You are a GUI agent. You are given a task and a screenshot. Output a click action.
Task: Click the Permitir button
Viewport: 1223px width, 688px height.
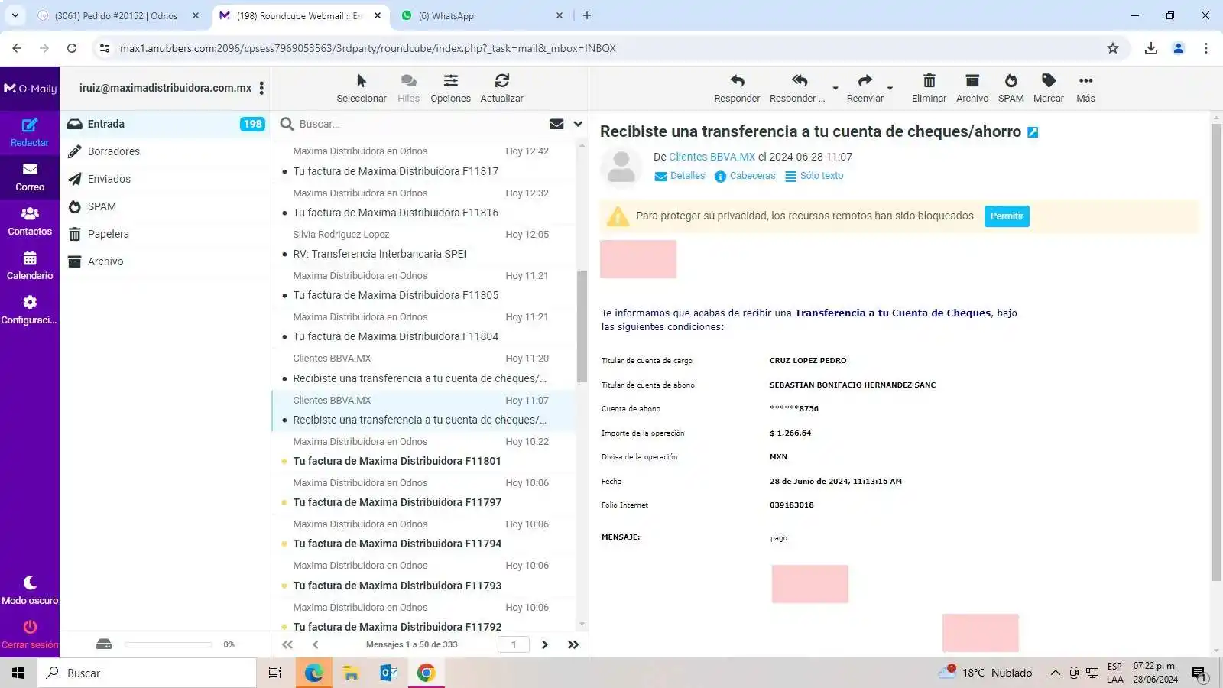pyautogui.click(x=1006, y=216)
